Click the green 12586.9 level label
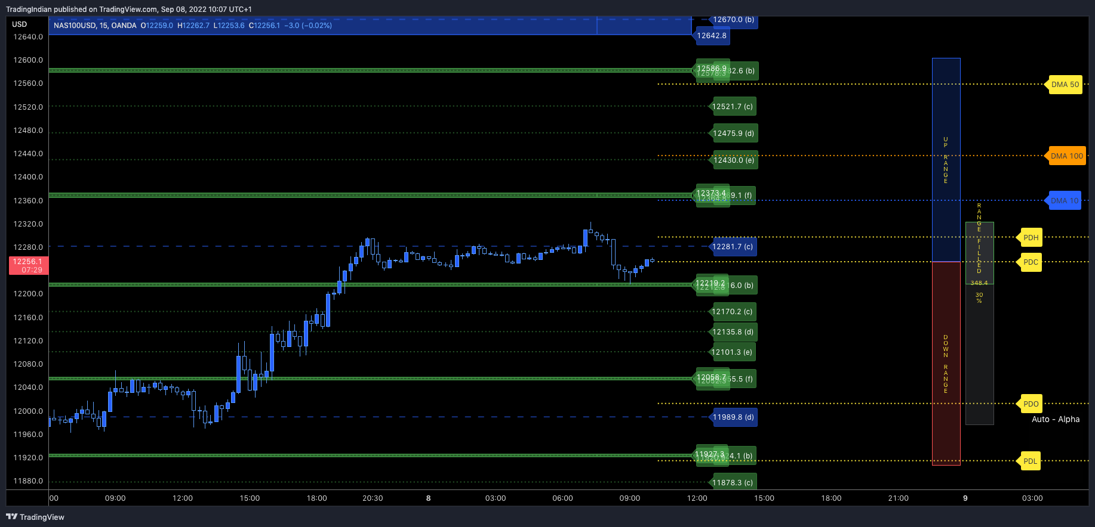This screenshot has width=1095, height=527. (x=711, y=69)
